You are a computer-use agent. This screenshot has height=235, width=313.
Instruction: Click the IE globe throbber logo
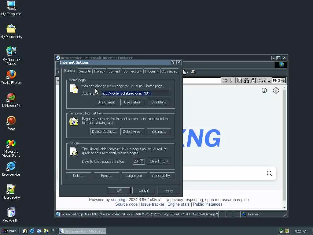pyautogui.click(x=281, y=65)
